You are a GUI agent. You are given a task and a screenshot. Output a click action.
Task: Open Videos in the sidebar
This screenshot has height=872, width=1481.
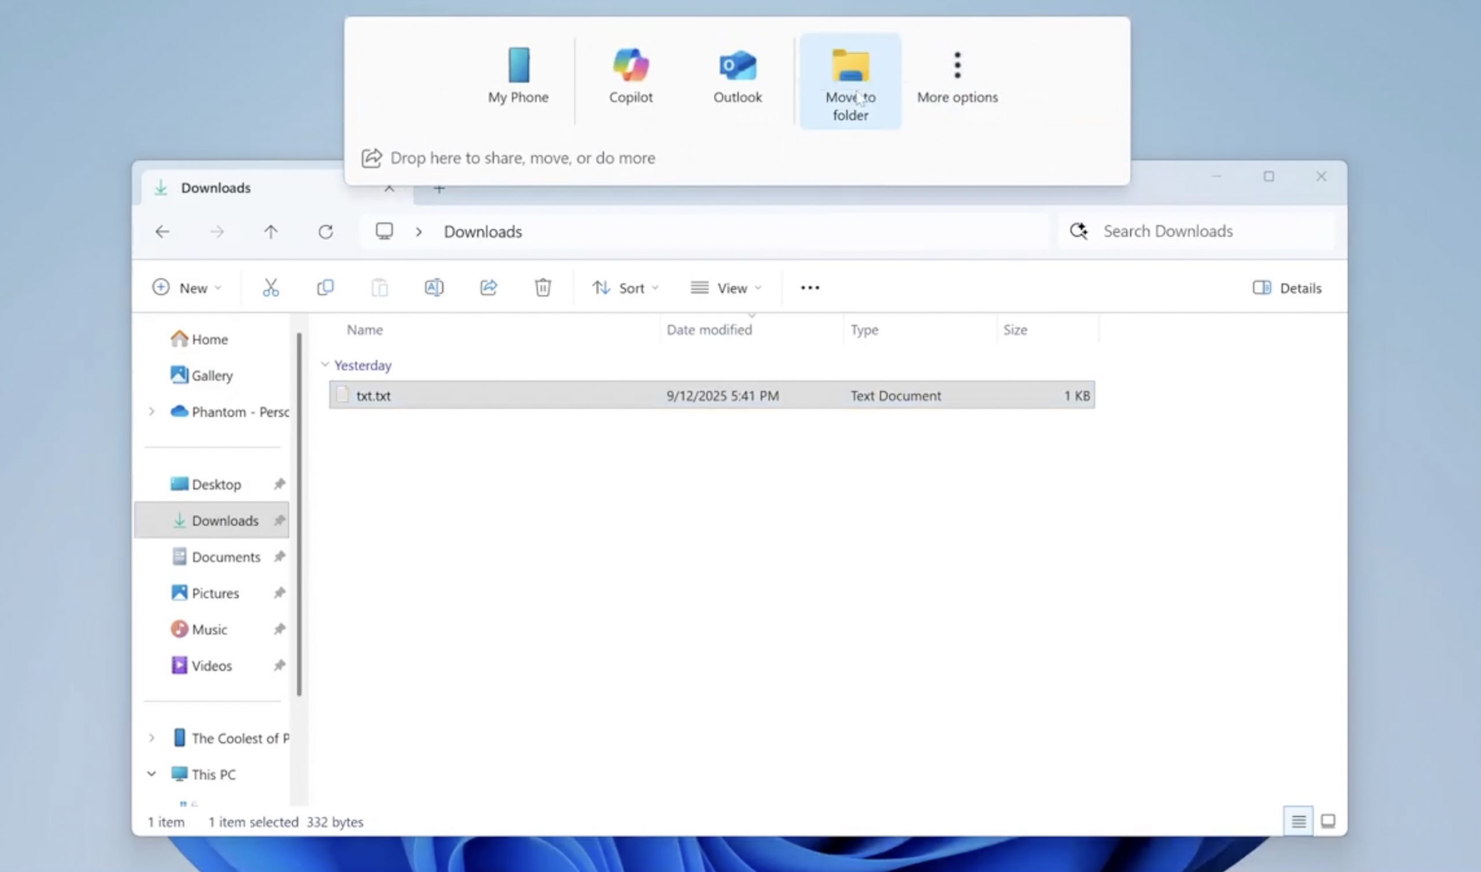point(201,665)
